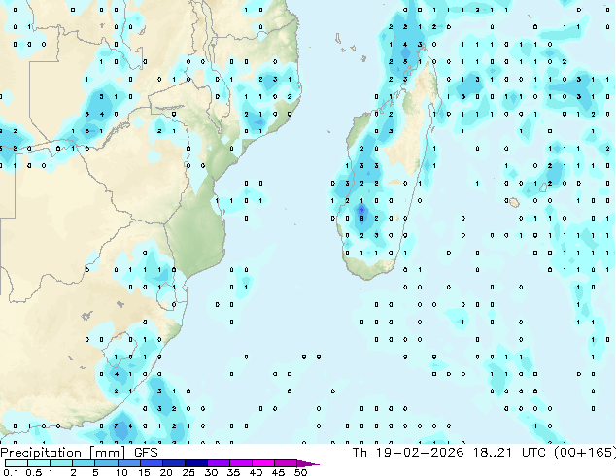Image resolution: width=616 pixels, height=476 pixels.
Task: Click the 'Precipitation' title text
Action: 41,453
